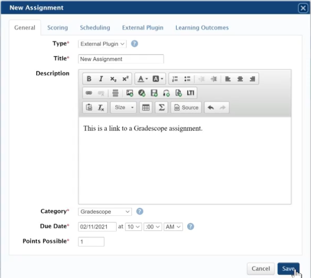
Task: Insert a bulleted list
Action: click(x=187, y=79)
